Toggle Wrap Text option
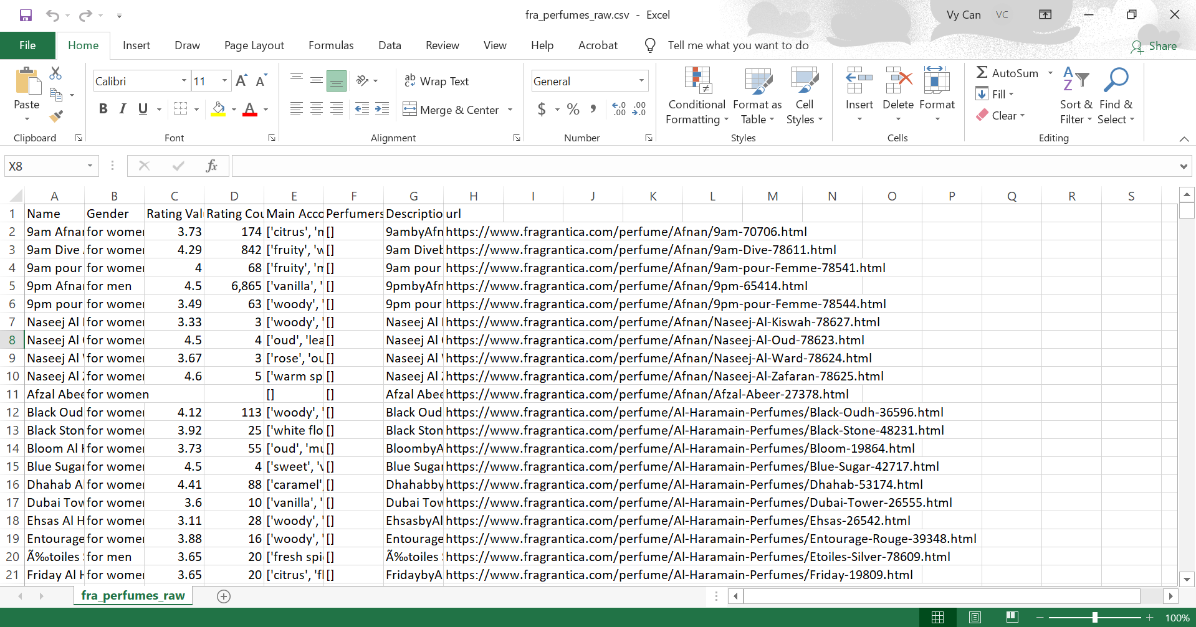The height and width of the screenshot is (627, 1196). [x=437, y=81]
